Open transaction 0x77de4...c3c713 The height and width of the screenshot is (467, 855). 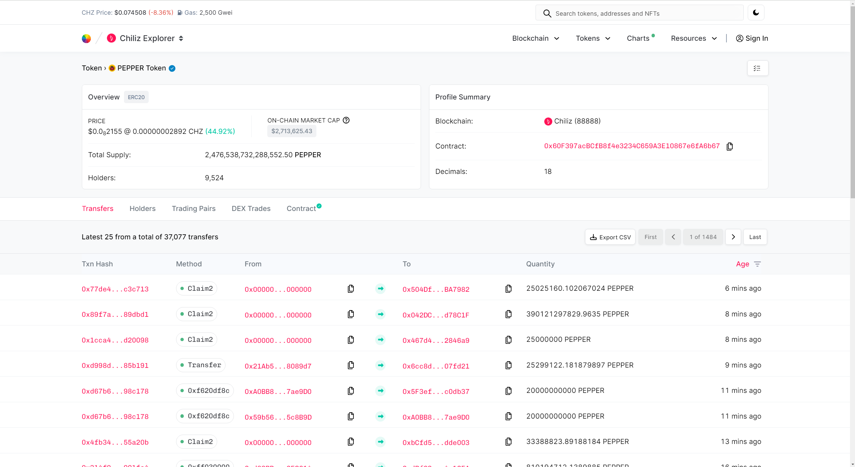(115, 289)
